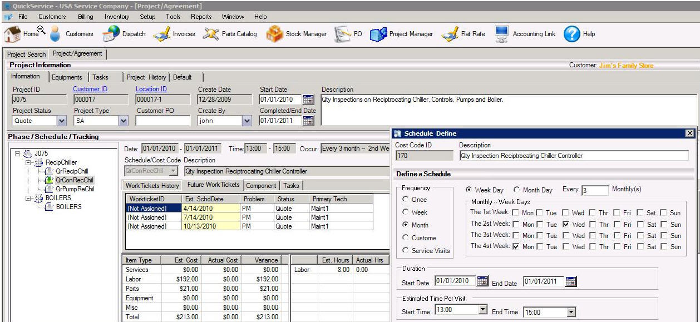The height and width of the screenshot is (322, 700).
Task: Switch to the Project History tab
Action: click(145, 77)
